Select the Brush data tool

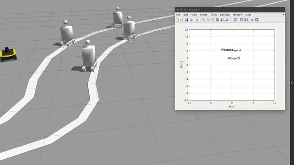tap(226, 20)
